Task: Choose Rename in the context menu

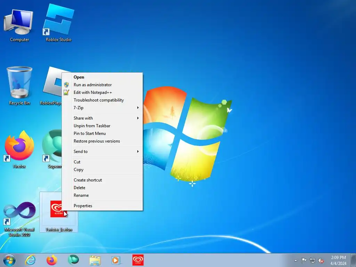Action: pos(103,195)
